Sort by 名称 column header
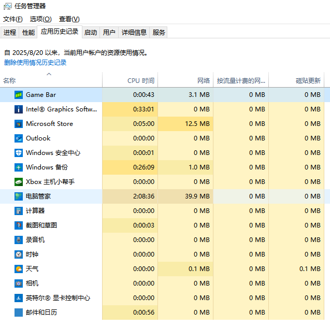Image resolution: width=330 pixels, height=326 pixels. pyautogui.click(x=9, y=81)
